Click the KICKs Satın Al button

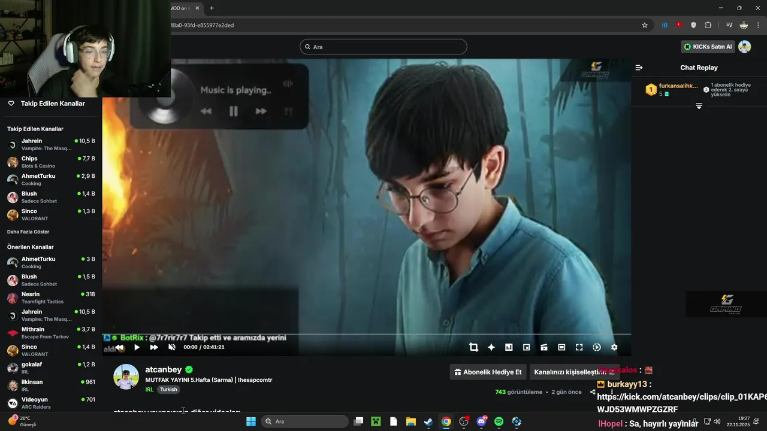708,47
